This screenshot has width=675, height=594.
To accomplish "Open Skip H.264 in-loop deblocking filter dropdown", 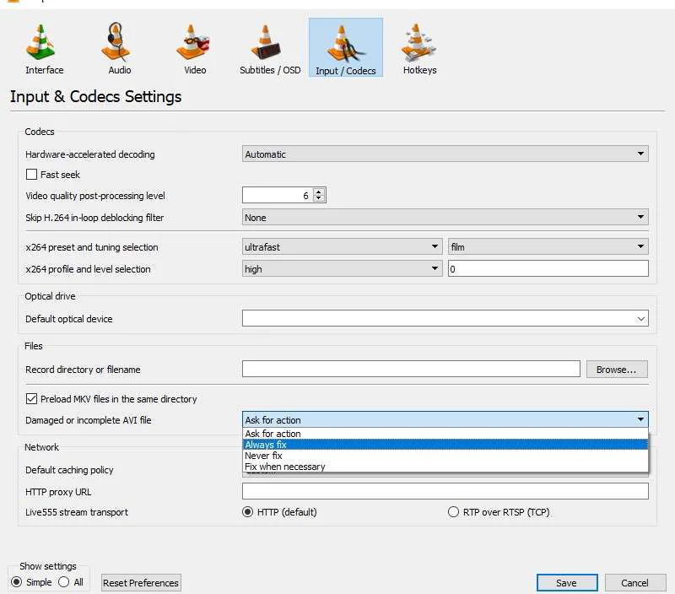I will [445, 218].
